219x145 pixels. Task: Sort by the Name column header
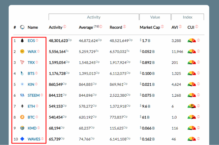pos(33,27)
